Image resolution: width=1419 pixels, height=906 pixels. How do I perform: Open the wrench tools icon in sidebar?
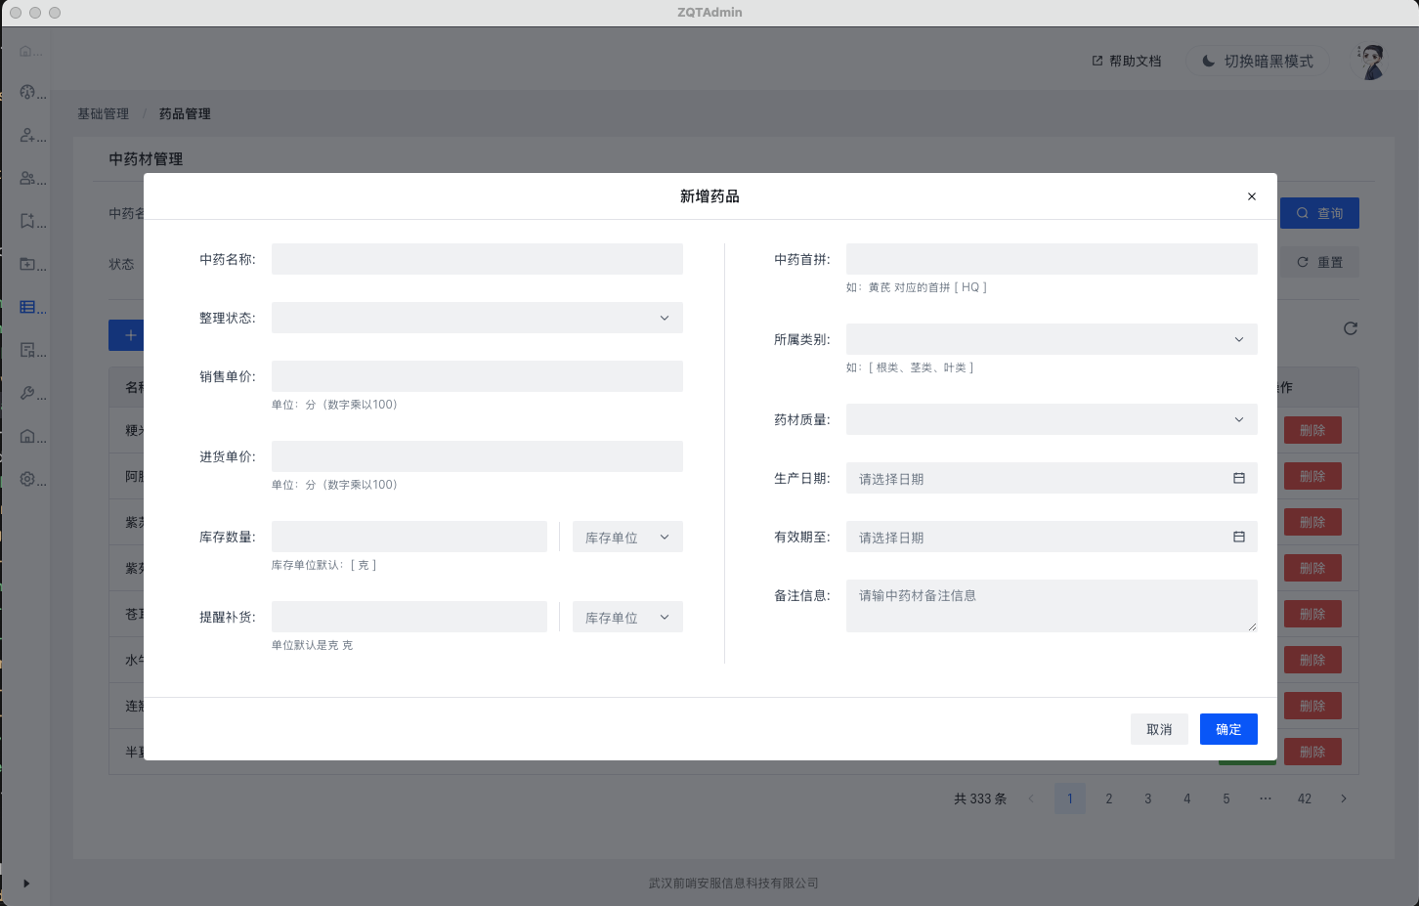pyautogui.click(x=27, y=393)
